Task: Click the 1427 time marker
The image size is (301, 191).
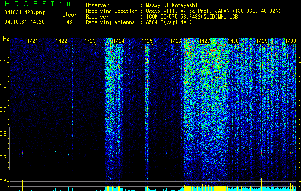Action: click(204, 41)
